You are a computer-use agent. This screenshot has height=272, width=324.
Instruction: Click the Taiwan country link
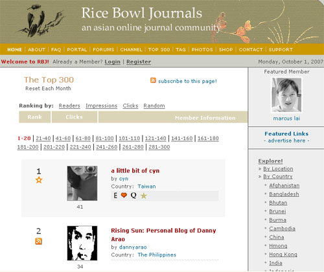point(146,187)
